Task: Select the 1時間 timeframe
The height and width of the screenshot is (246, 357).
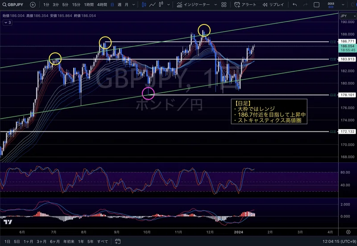Action: [x=89, y=4]
